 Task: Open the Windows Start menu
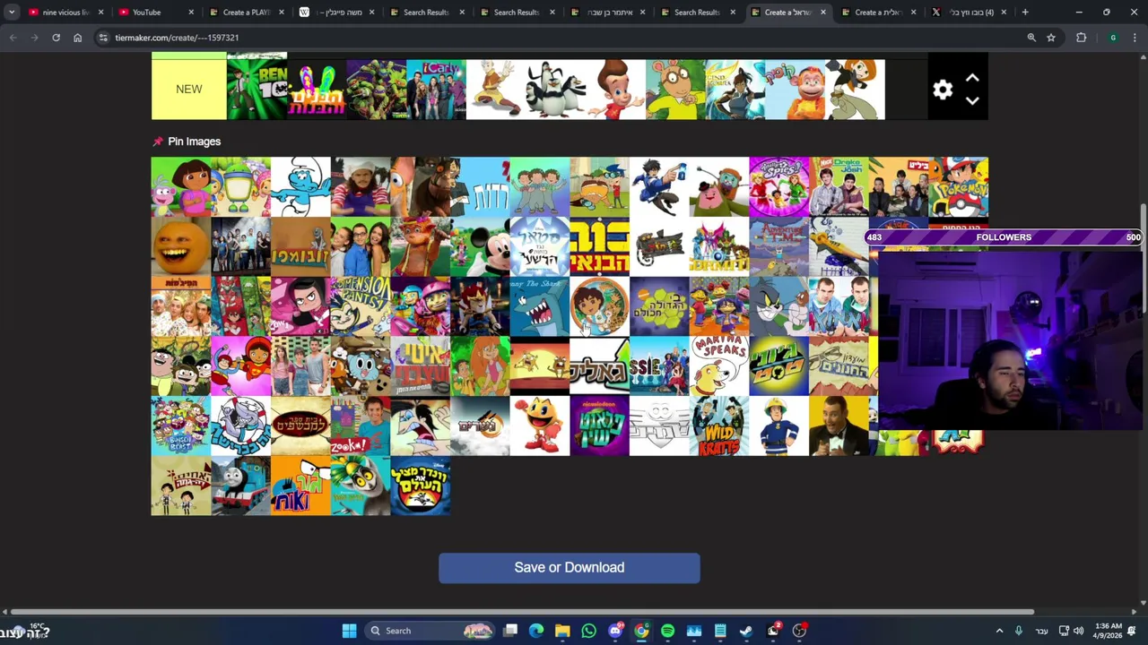pyautogui.click(x=349, y=631)
